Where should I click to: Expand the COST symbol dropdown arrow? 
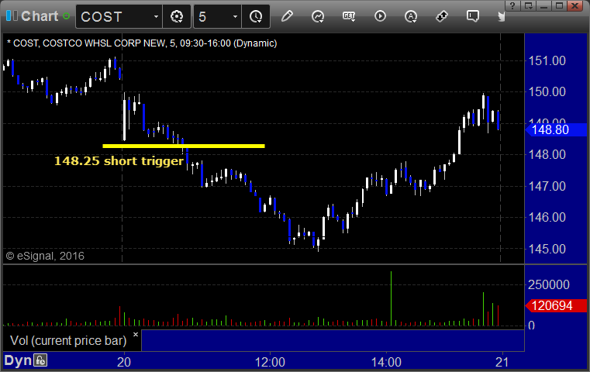156,16
